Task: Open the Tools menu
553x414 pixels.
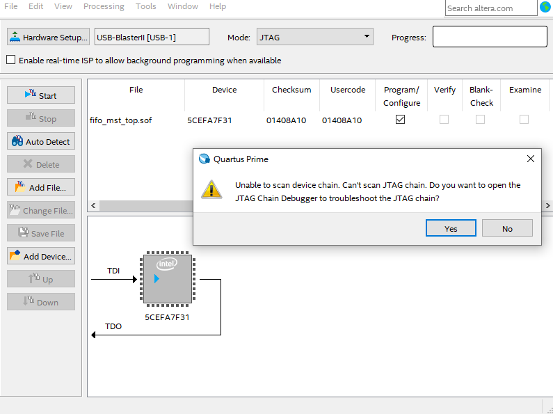Action: 145,6
